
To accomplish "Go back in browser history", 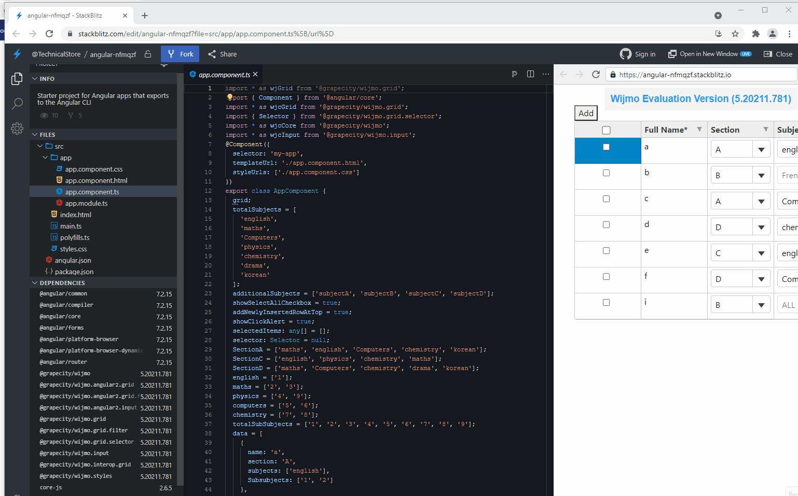I will coord(16,34).
